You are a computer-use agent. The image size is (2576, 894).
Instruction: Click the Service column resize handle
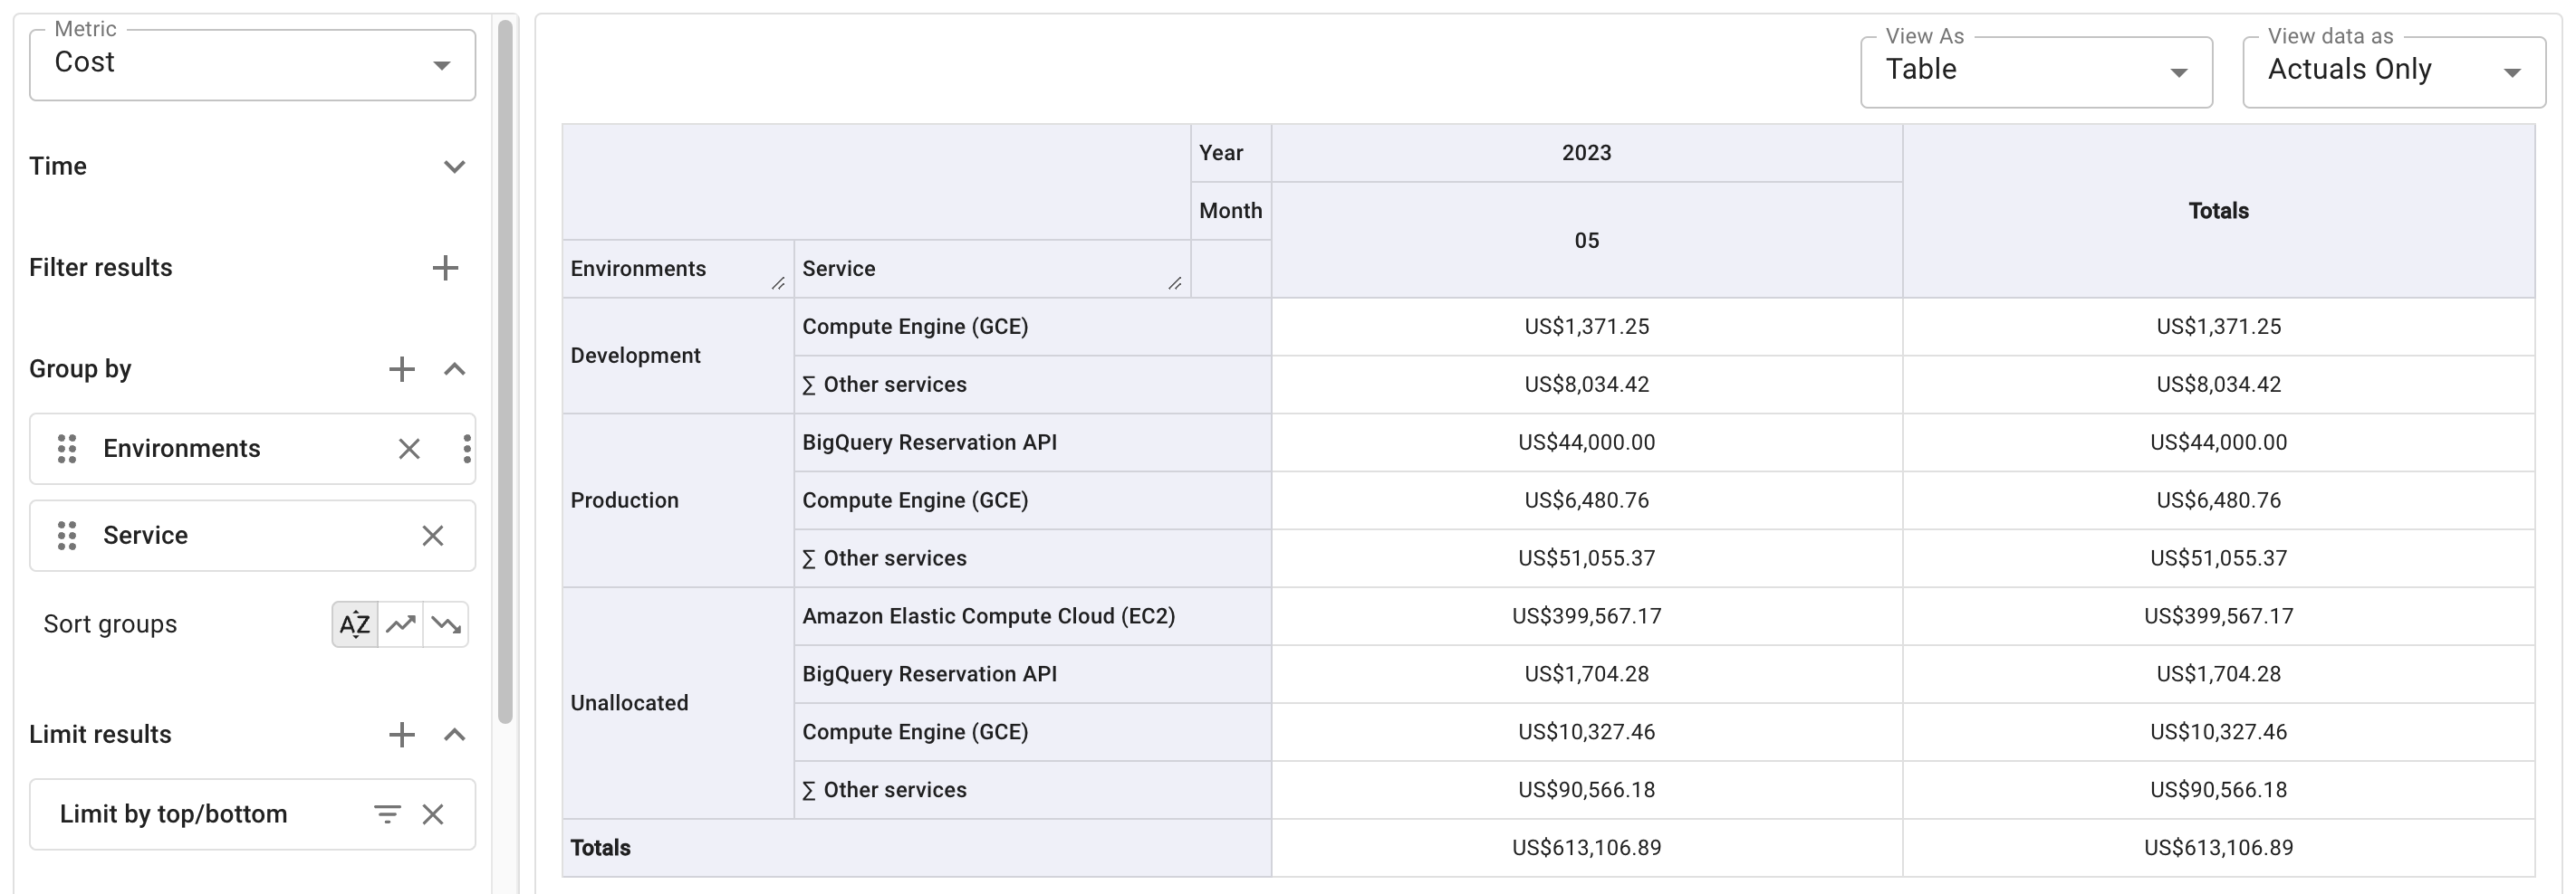tap(1175, 284)
